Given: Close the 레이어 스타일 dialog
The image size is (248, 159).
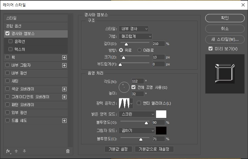Looking at the screenshot, I should 243,5.
